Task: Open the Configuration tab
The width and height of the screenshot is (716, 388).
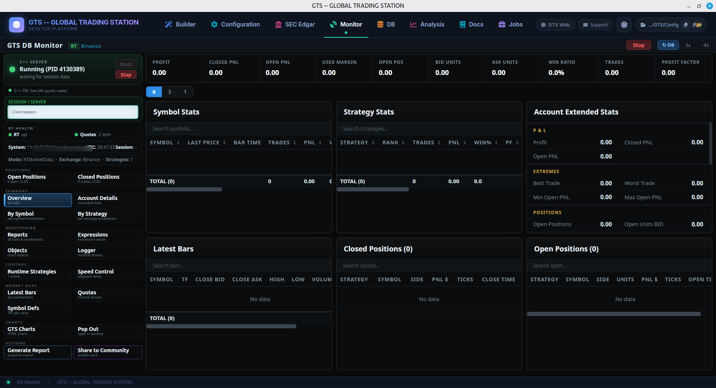Action: (235, 24)
